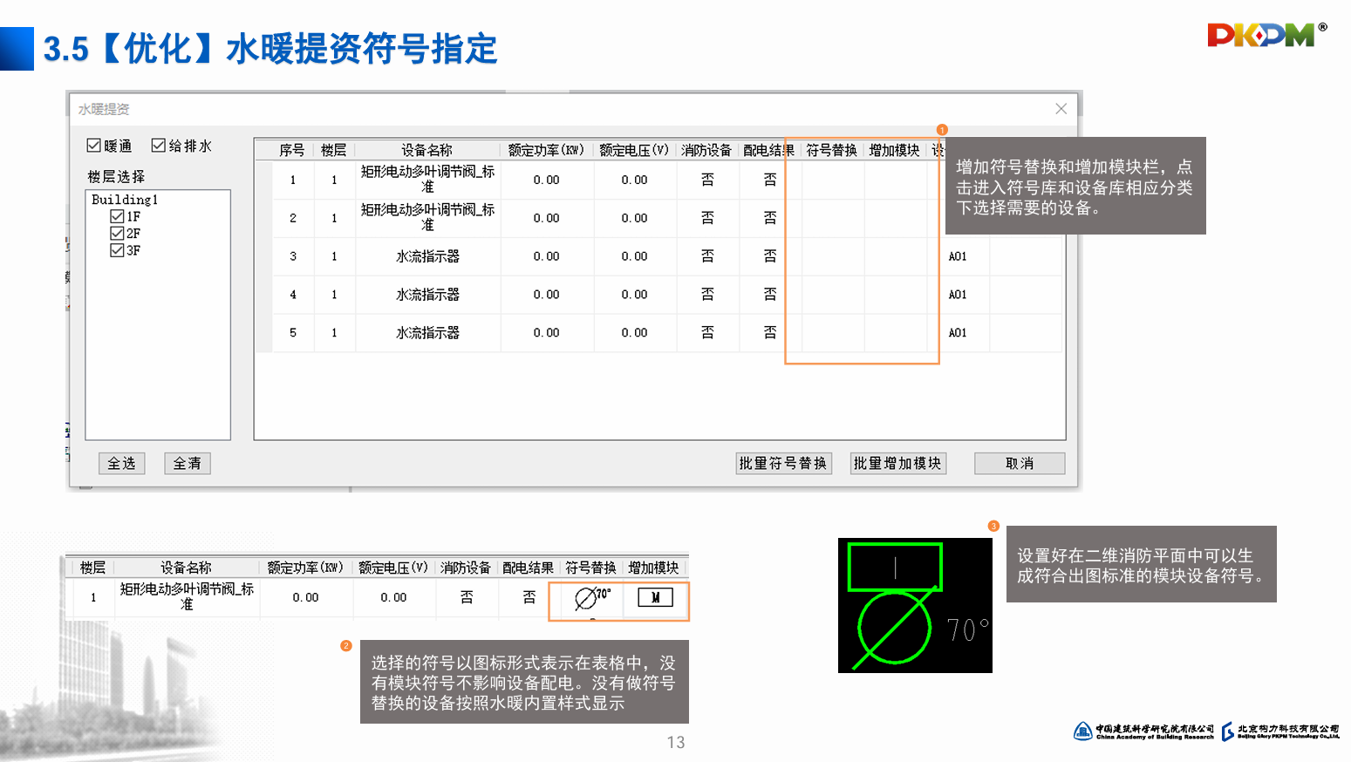Click the 额定功率(KW) header in the dialog table
1351x762 pixels.
click(547, 150)
